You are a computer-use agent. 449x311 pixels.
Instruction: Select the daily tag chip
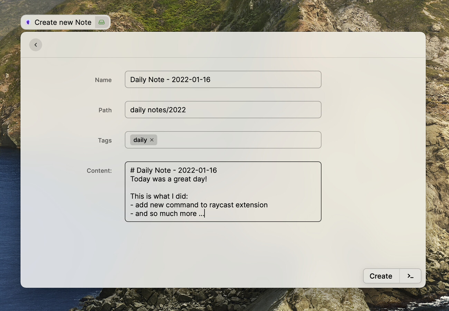tap(141, 140)
